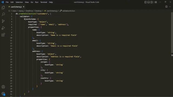
Task: Click the manoj breadcrumb segment
Action: [x=21, y=11]
